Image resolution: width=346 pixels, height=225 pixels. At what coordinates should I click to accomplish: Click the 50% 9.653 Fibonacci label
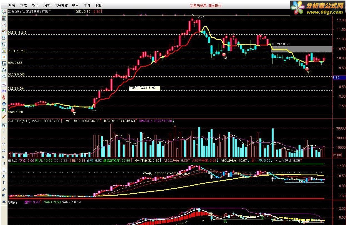pyautogui.click(x=15, y=63)
